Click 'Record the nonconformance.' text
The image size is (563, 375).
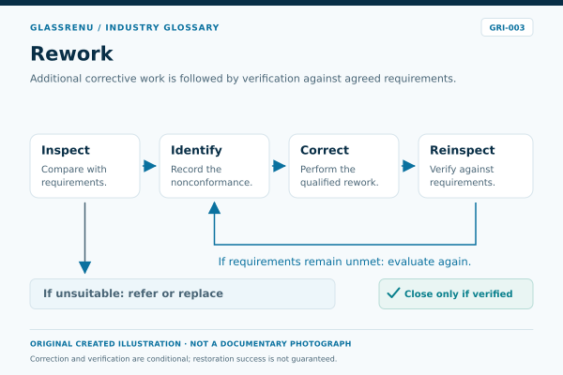211,175
